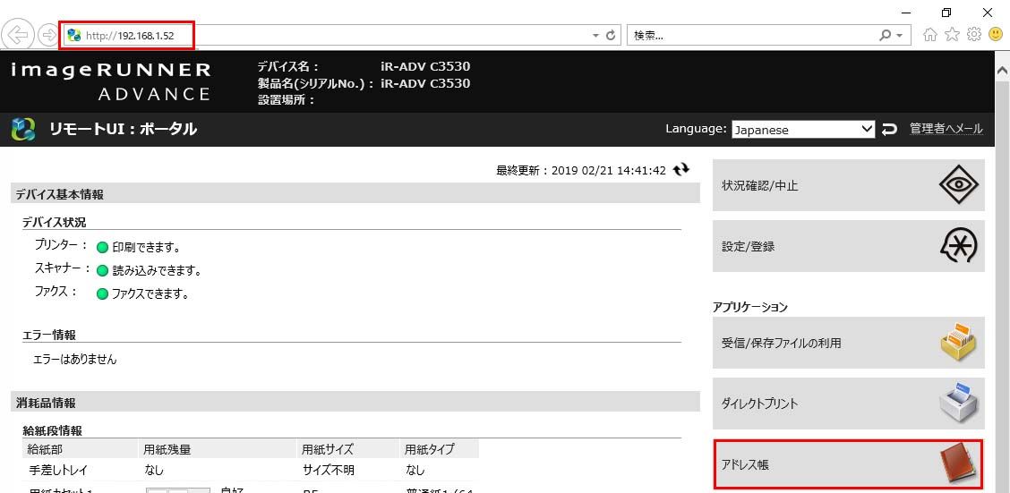The image size is (1010, 493).
Task: Open ダイレクトプリント
Action: (x=848, y=404)
